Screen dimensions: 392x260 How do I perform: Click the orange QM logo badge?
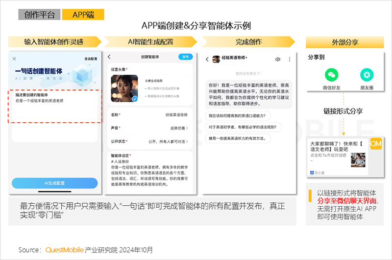click(376, 144)
